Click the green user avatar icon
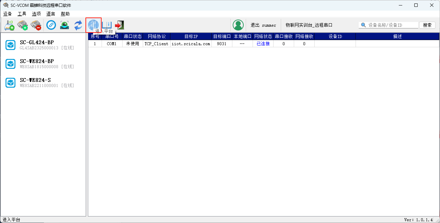 238,25
